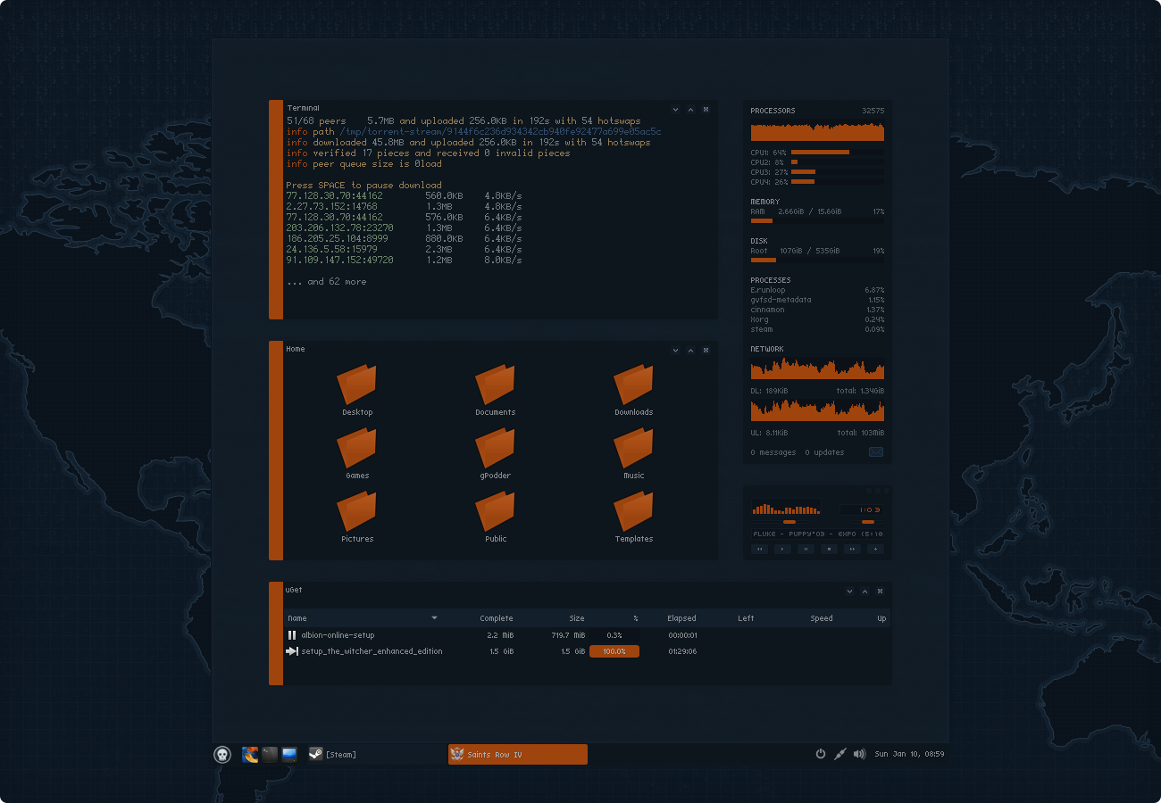The height and width of the screenshot is (803, 1161).
Task: Click "... and 62 more" in Terminal
Action: (327, 282)
